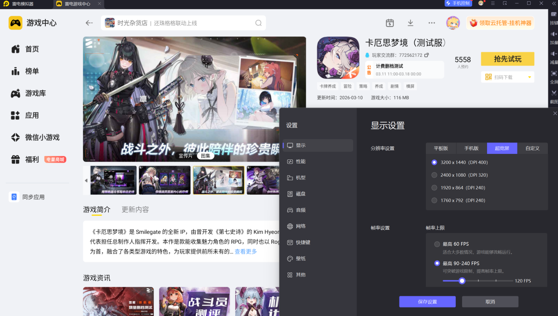558x316 pixels.
Task: Show previous screenshots using the thumbnail arrow
Action: pyautogui.click(x=86, y=181)
